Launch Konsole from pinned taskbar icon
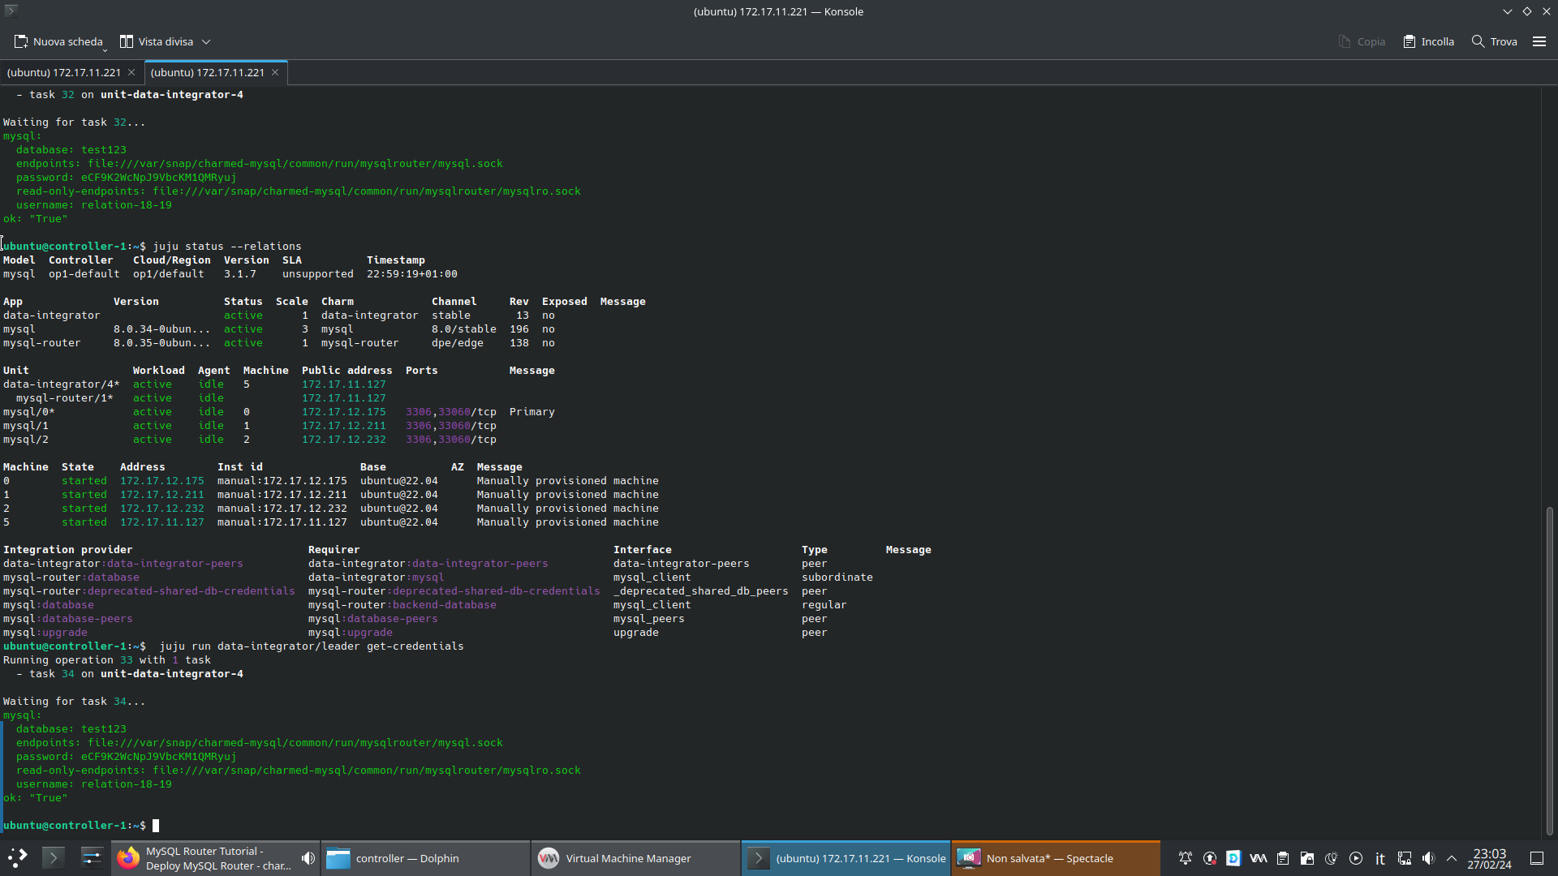 [x=53, y=858]
